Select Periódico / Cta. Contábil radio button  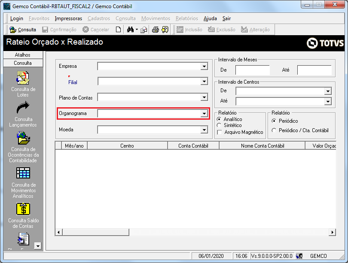point(274,130)
